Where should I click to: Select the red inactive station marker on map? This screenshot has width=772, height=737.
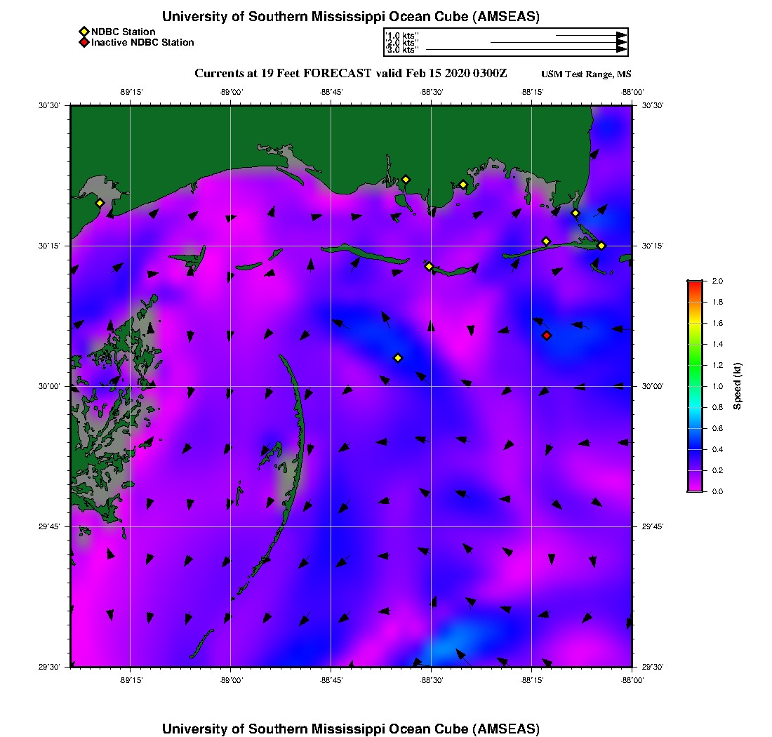[x=547, y=336]
